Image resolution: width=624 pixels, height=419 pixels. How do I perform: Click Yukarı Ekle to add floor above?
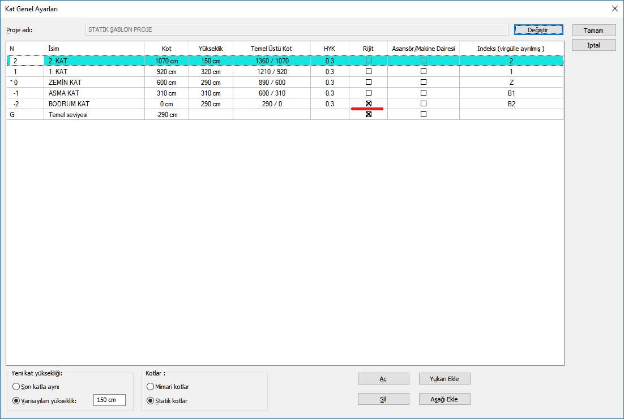pos(445,379)
